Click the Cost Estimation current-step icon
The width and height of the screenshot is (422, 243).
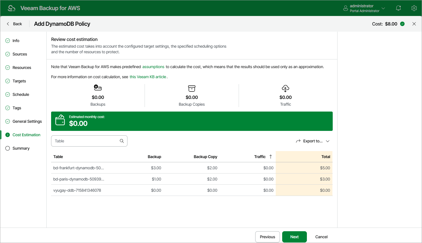(8, 135)
